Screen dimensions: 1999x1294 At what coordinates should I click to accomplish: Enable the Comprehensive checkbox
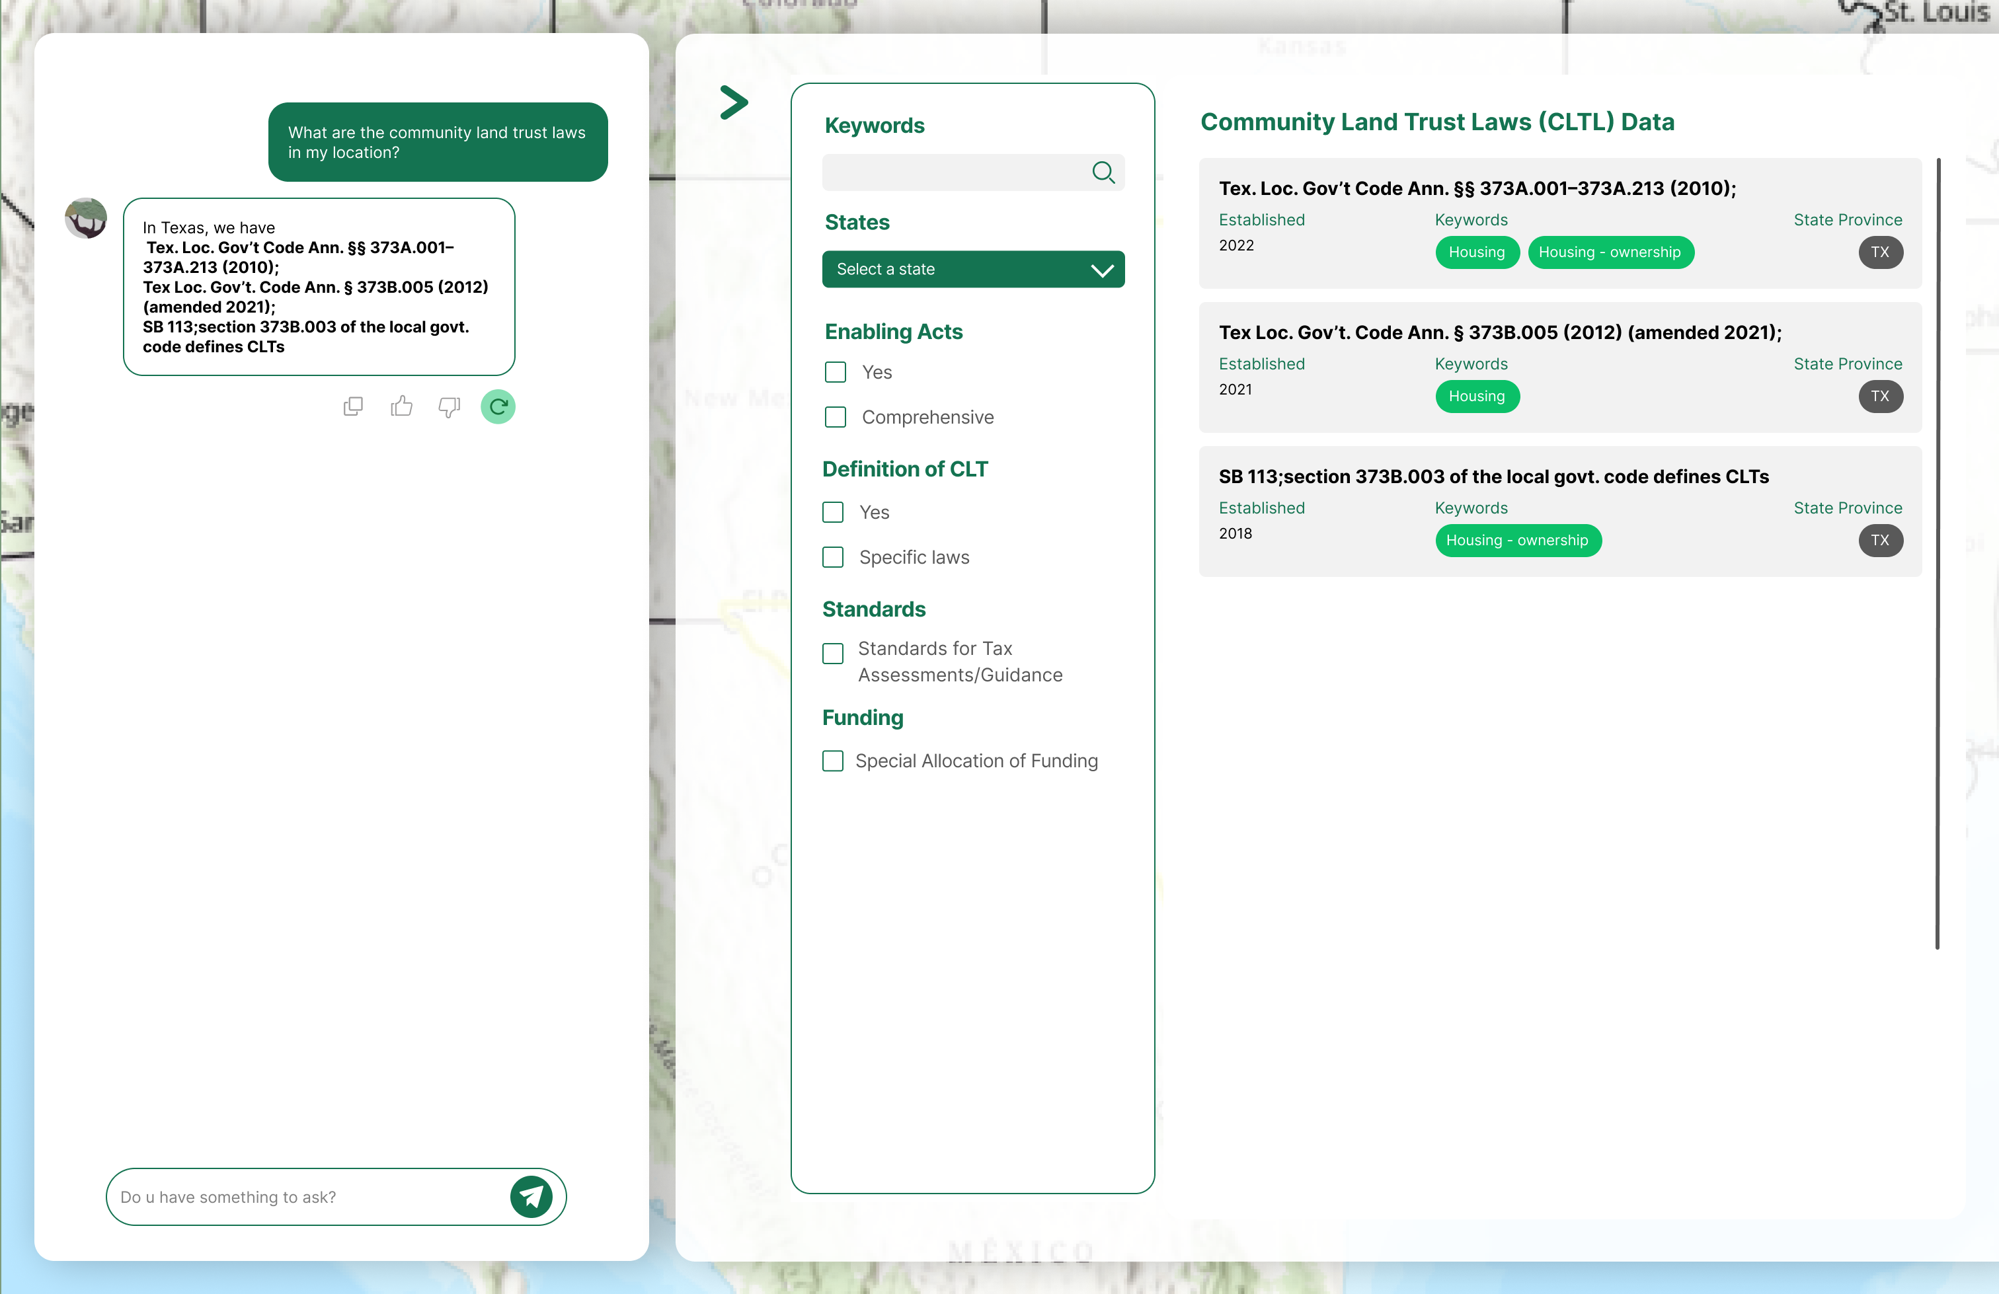[x=835, y=417]
